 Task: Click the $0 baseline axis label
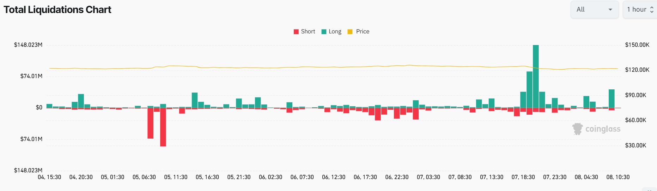[x=39, y=108]
